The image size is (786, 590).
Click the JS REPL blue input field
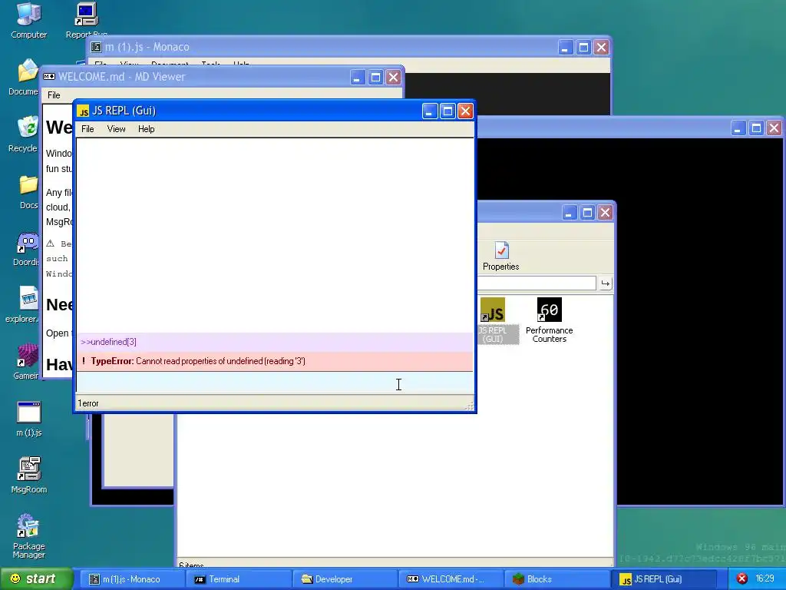click(x=275, y=383)
